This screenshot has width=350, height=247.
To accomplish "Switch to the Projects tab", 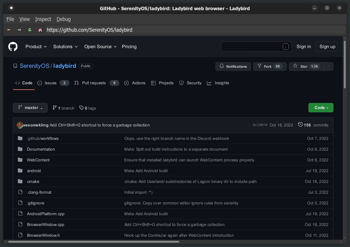I will coord(162,83).
